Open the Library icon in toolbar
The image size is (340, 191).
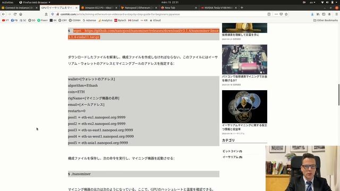(318, 14)
